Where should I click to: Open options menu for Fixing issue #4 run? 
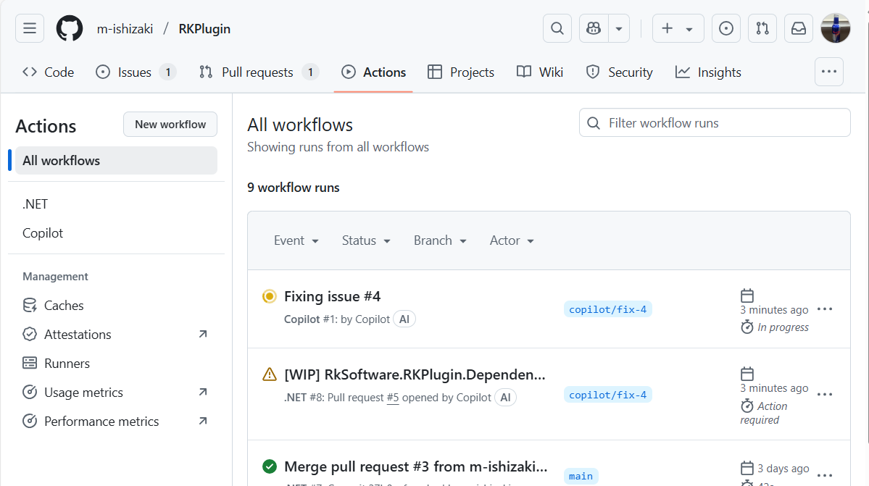825,309
